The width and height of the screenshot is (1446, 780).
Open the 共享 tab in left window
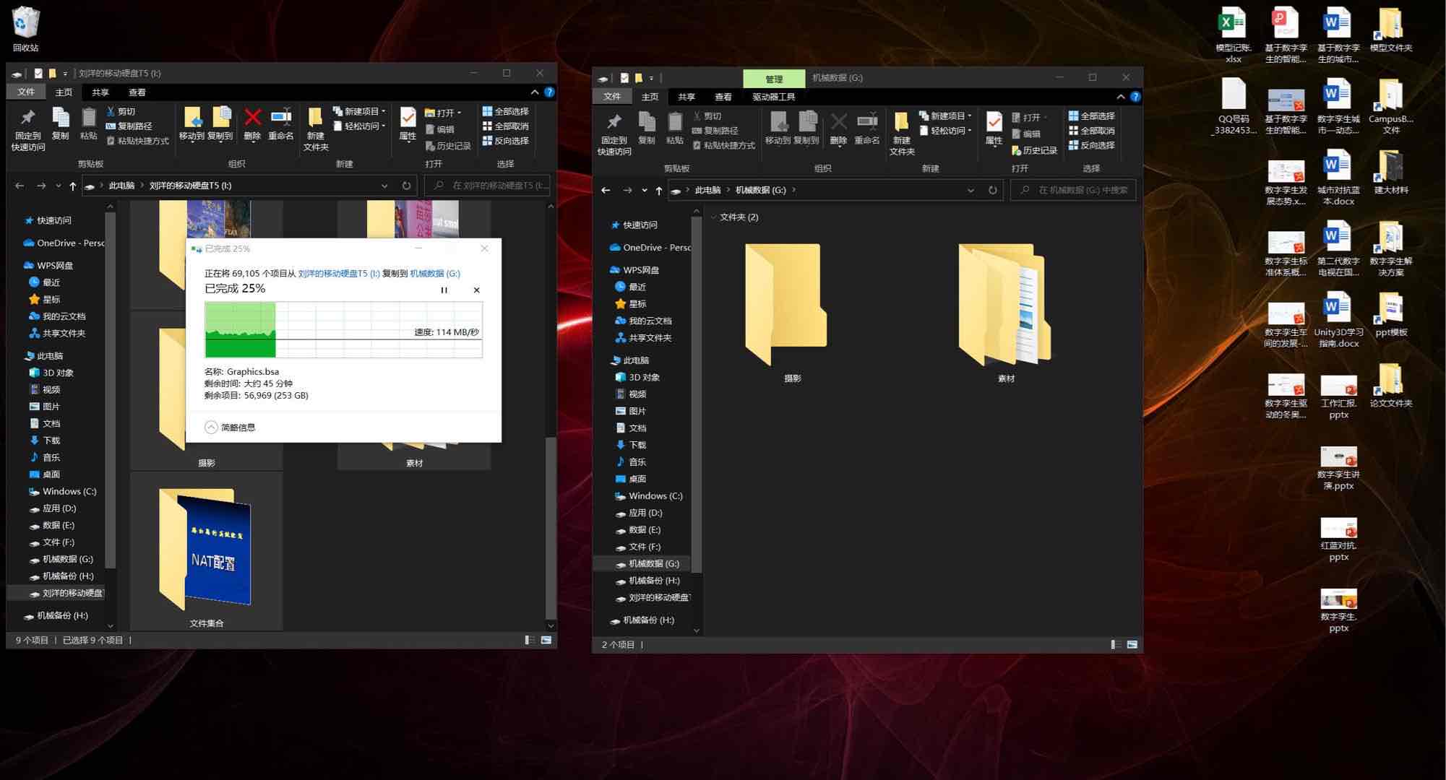tap(100, 92)
